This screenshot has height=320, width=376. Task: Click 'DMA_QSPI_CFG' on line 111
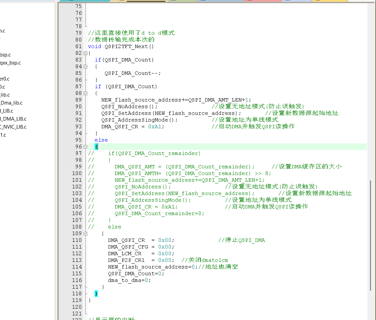128,247
